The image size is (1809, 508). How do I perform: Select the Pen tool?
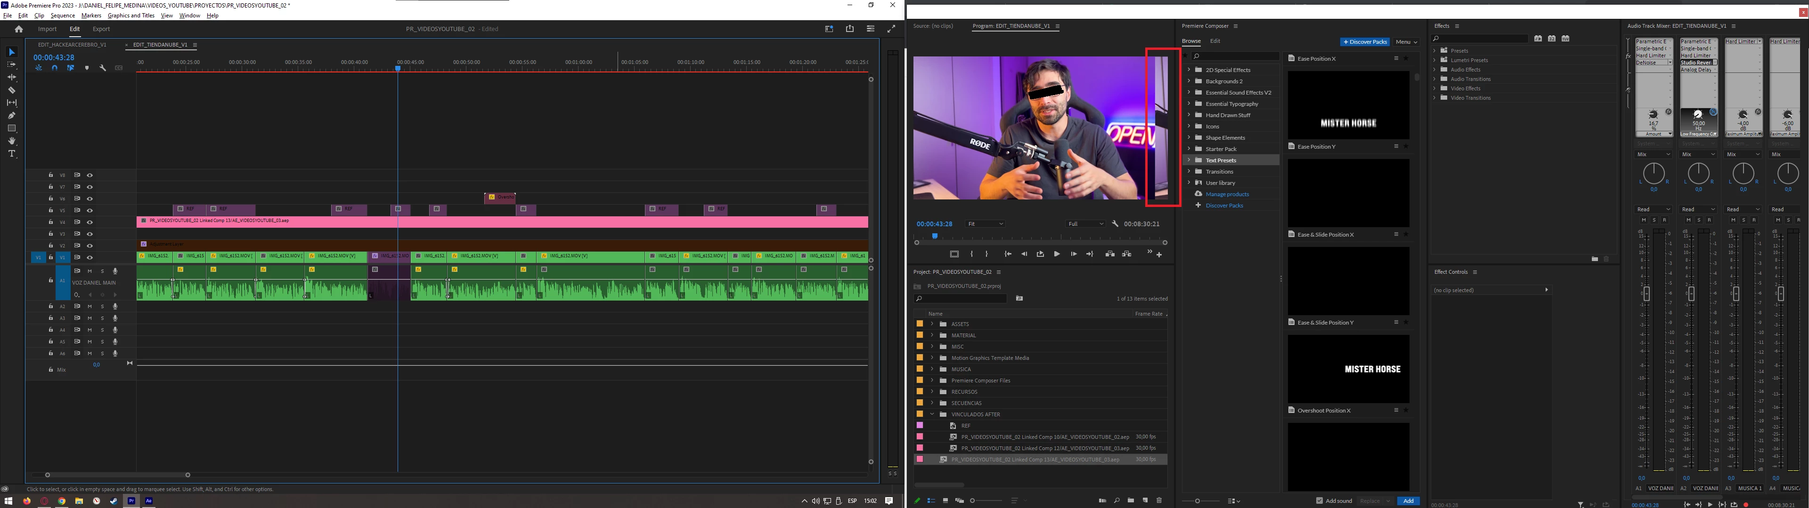[11, 115]
